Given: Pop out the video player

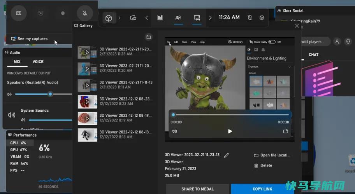Looking at the screenshot, I should [x=285, y=131].
